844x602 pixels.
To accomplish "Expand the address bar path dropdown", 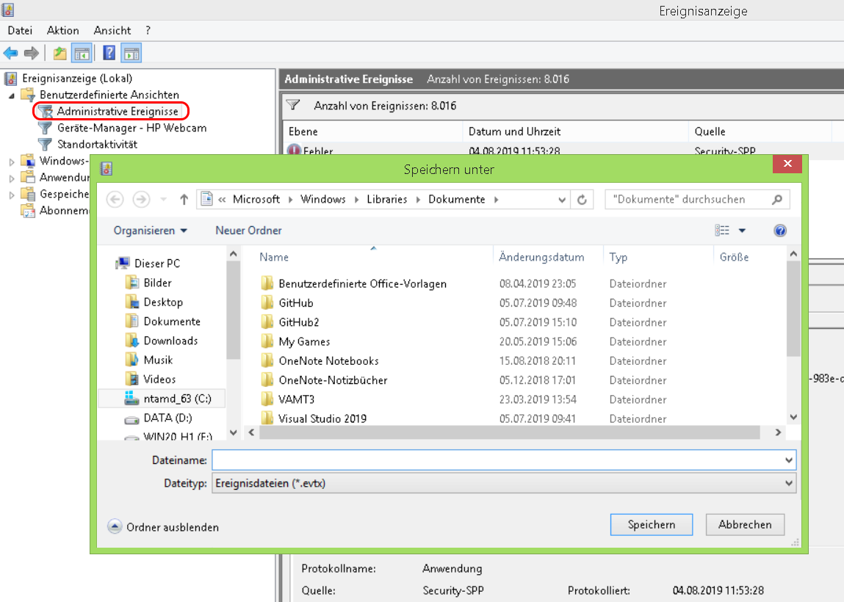I will (561, 200).
